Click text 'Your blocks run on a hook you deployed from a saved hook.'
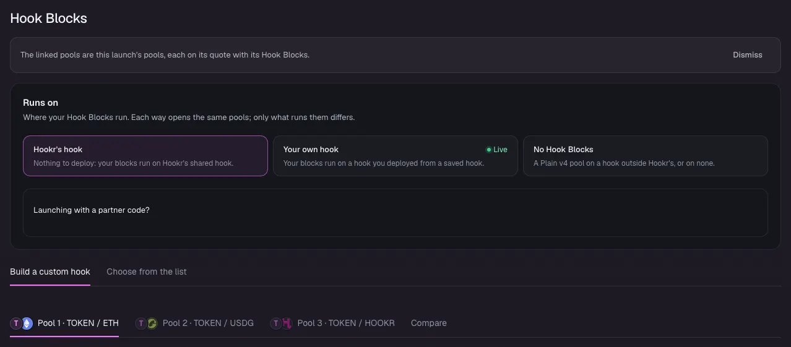 [x=384, y=163]
